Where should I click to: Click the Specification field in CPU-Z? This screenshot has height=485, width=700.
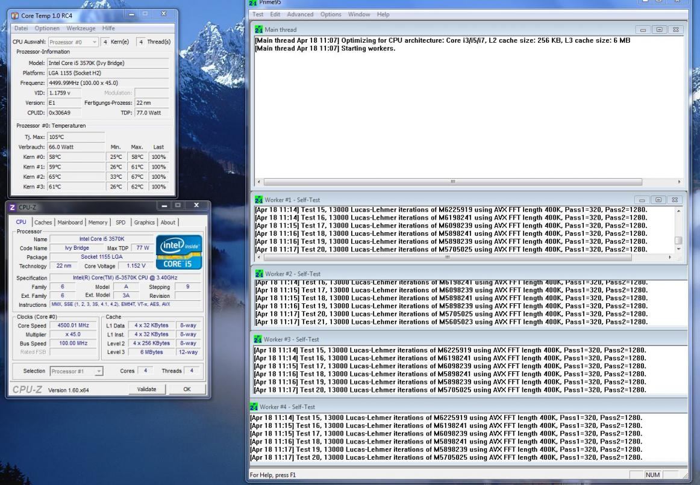click(x=125, y=278)
